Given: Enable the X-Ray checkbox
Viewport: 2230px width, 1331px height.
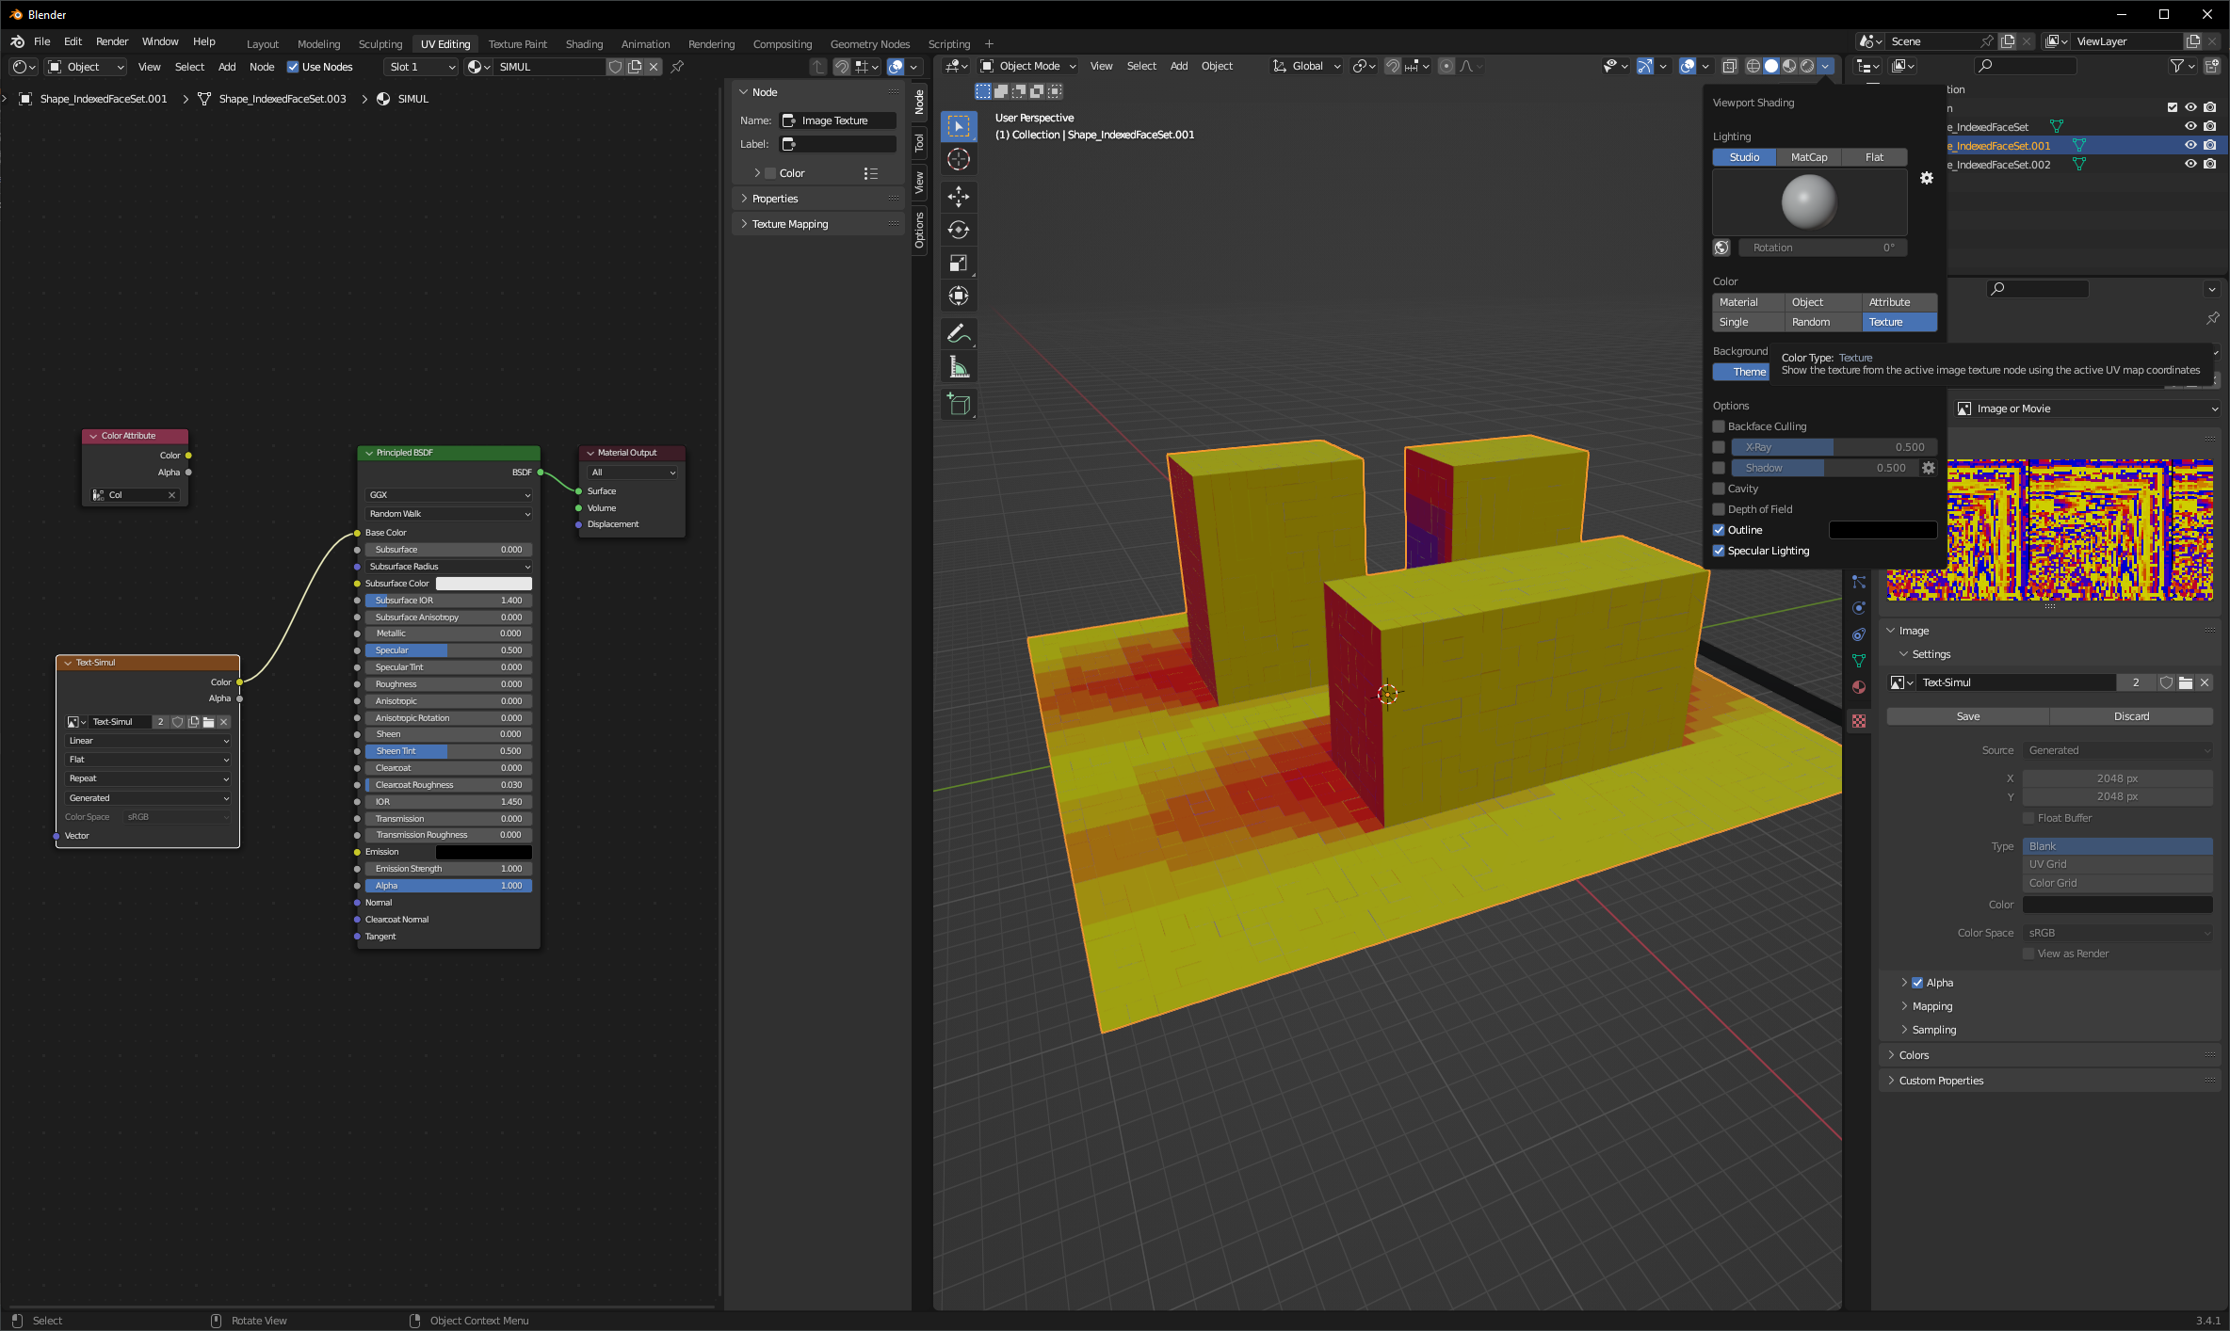Looking at the screenshot, I should [x=1718, y=447].
